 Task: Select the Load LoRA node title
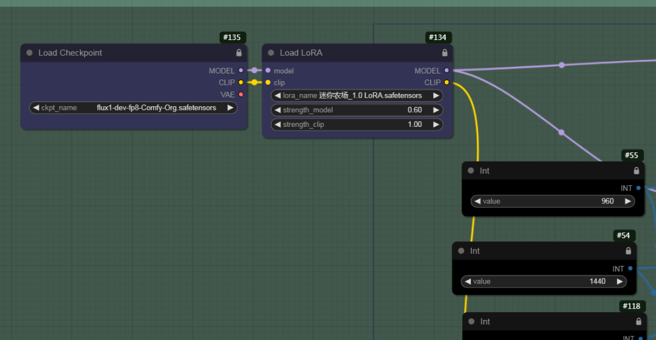pyautogui.click(x=301, y=53)
